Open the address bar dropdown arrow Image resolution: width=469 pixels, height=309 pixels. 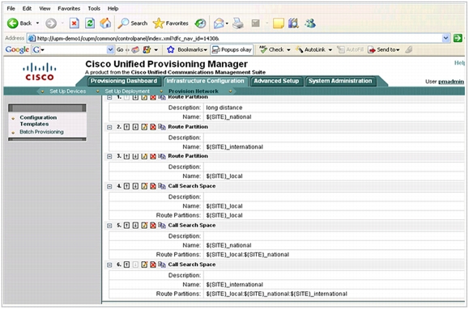tap(446, 38)
